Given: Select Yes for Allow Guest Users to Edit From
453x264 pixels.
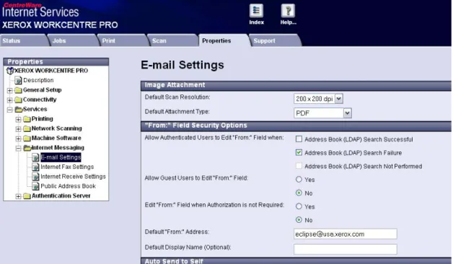Looking at the screenshot, I should click(x=299, y=180).
